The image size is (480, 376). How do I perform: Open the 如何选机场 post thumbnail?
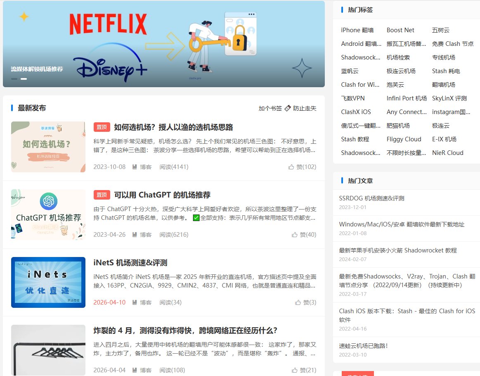pyautogui.click(x=48, y=147)
